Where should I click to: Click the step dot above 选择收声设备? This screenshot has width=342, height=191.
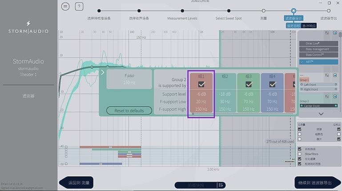pos(139,11)
